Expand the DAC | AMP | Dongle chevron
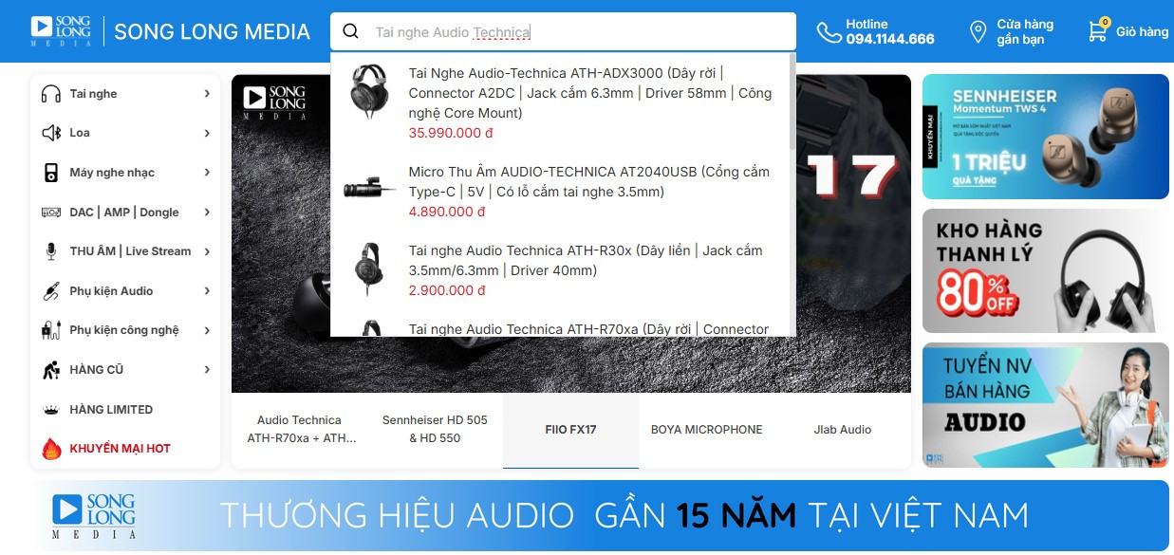The height and width of the screenshot is (555, 1174). [x=207, y=213]
